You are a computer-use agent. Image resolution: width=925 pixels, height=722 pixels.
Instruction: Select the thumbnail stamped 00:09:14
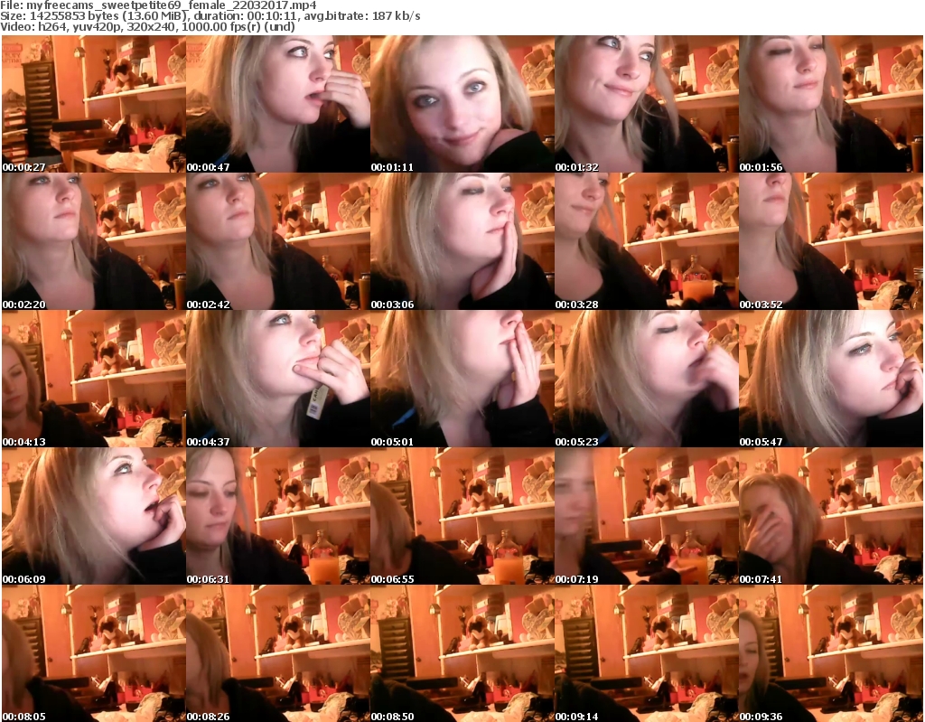pos(647,653)
